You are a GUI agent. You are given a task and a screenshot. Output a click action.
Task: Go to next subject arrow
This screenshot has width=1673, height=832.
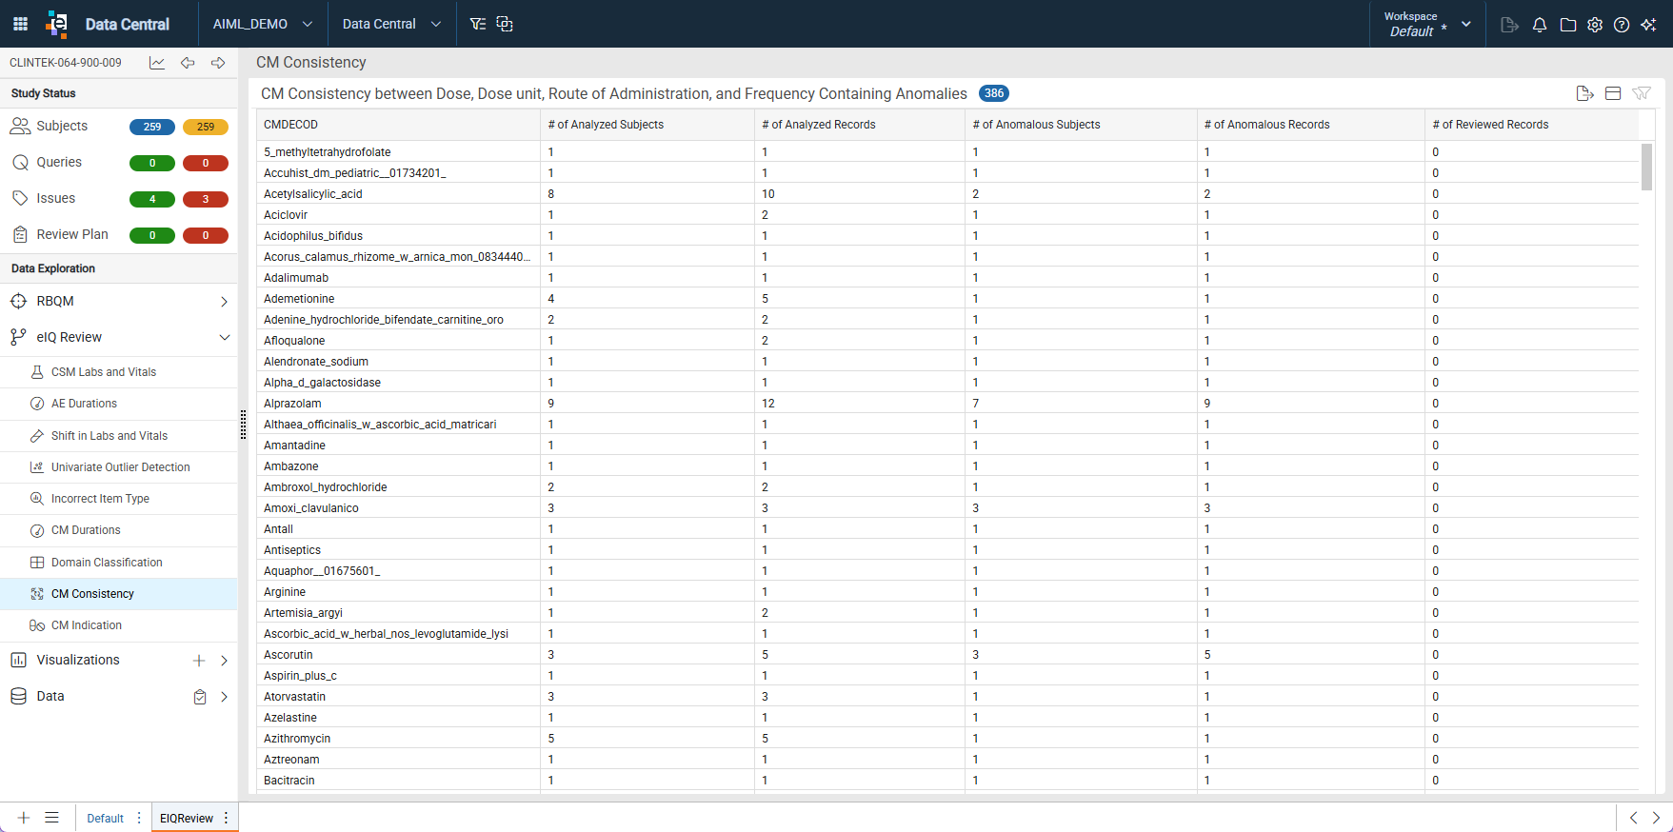click(218, 63)
